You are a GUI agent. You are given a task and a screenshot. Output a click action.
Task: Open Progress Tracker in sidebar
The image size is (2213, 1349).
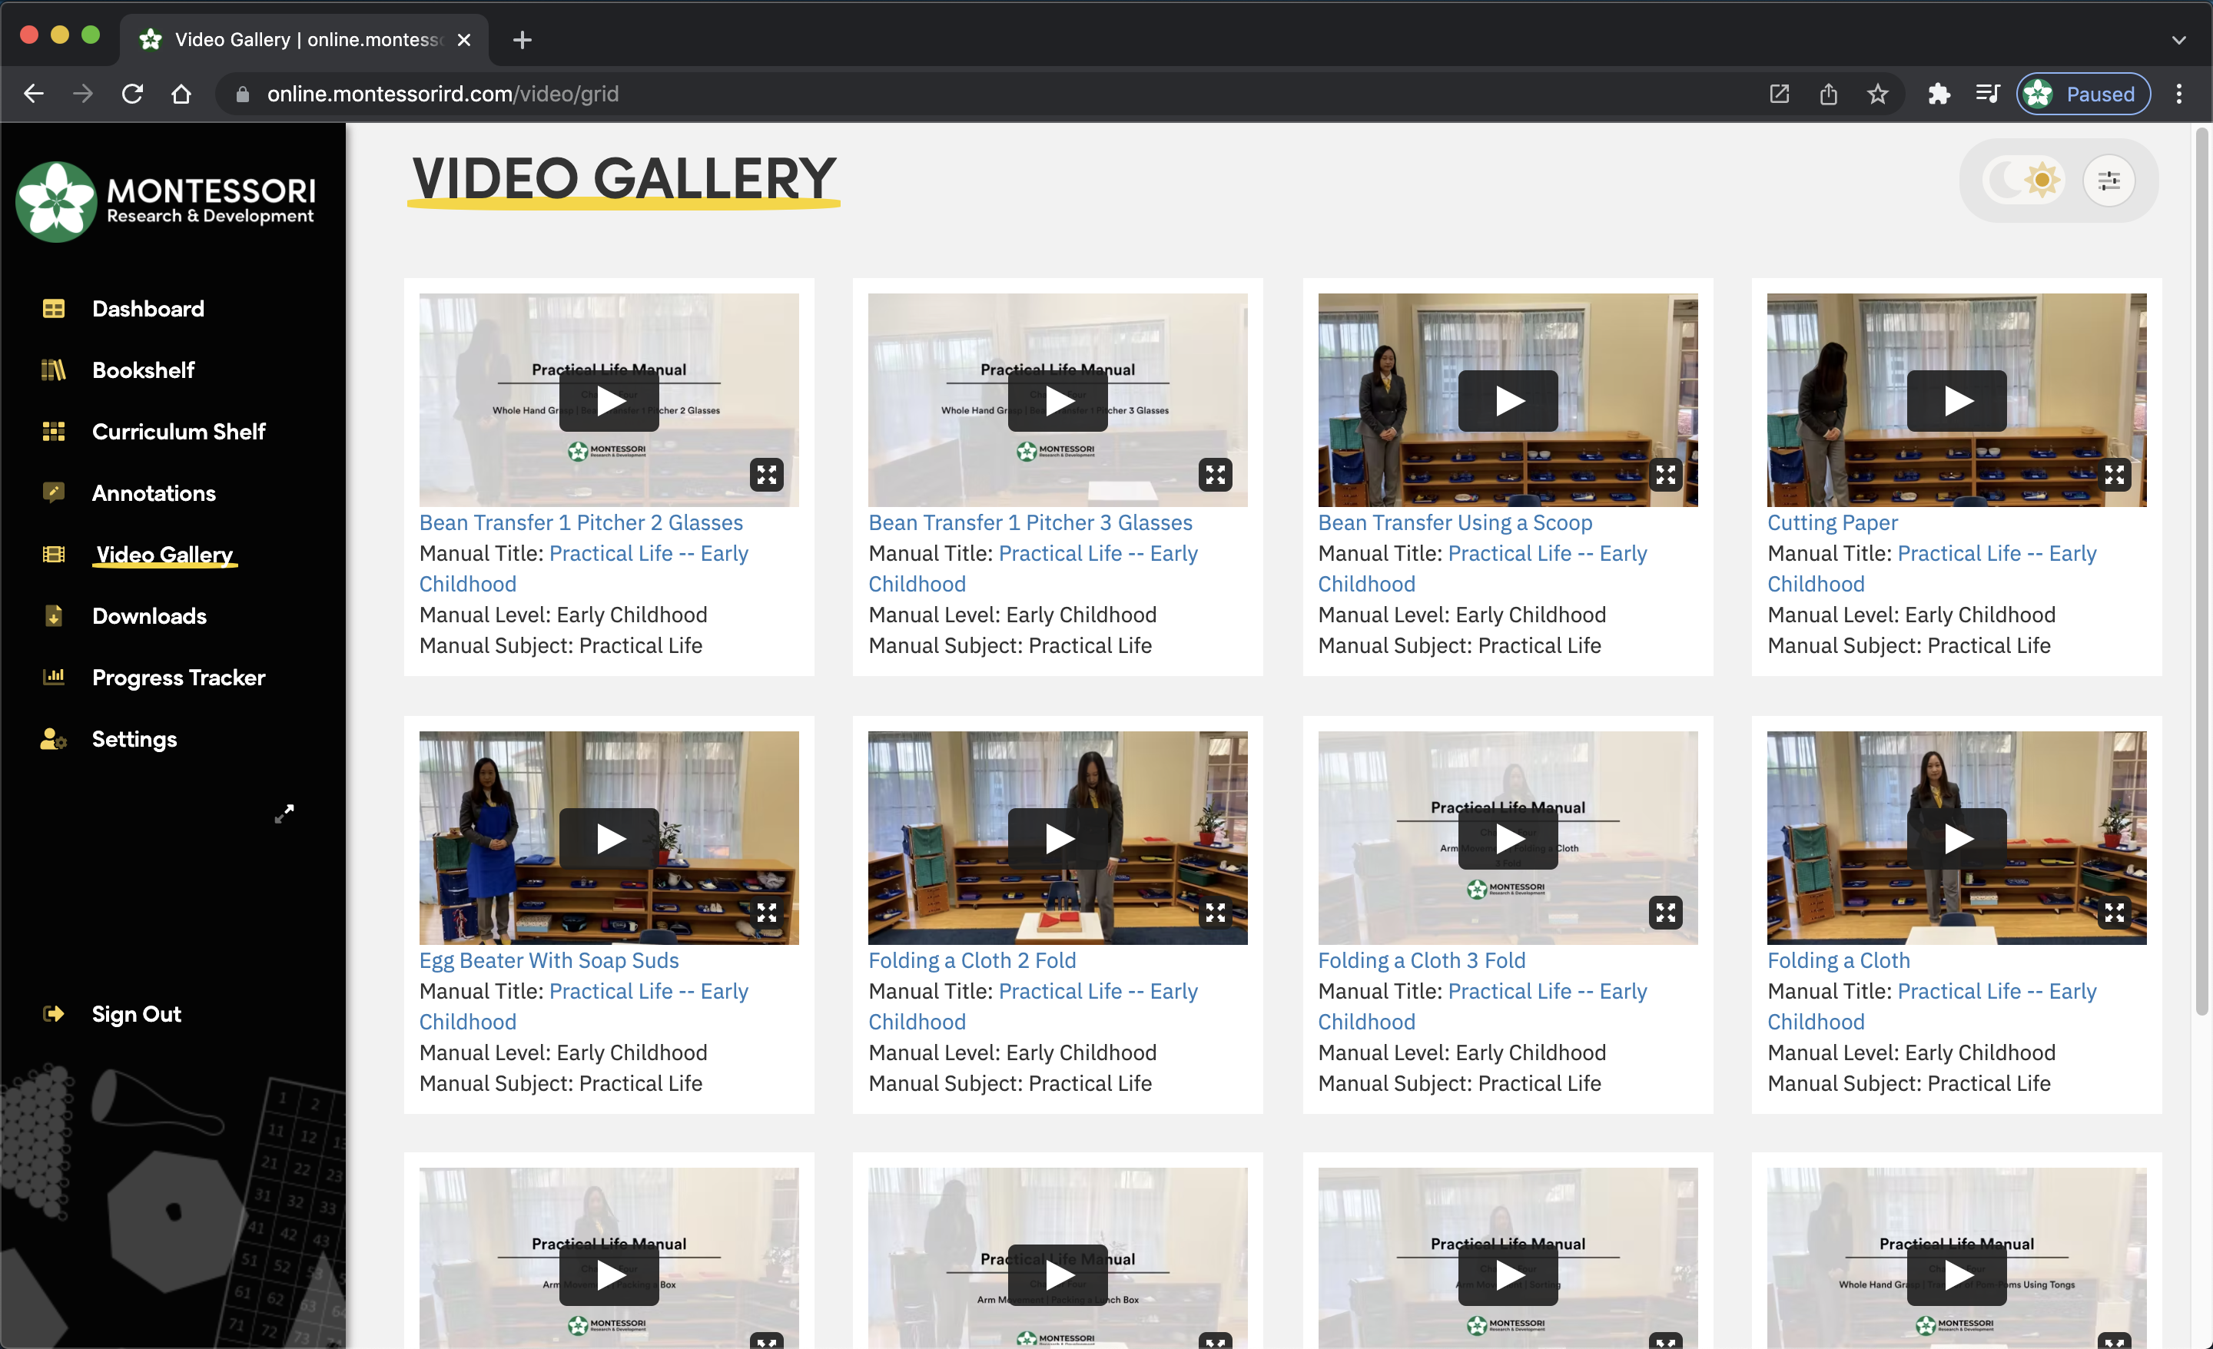(179, 678)
